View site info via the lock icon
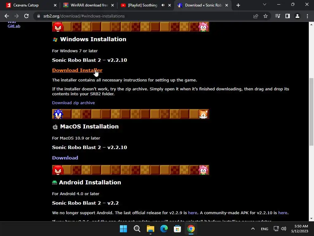314x236 pixels. (x=39, y=16)
